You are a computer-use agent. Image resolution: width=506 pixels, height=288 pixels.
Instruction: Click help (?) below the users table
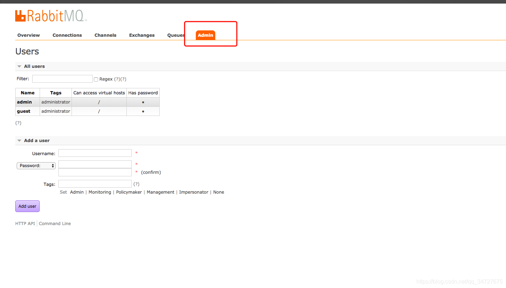[x=18, y=123]
